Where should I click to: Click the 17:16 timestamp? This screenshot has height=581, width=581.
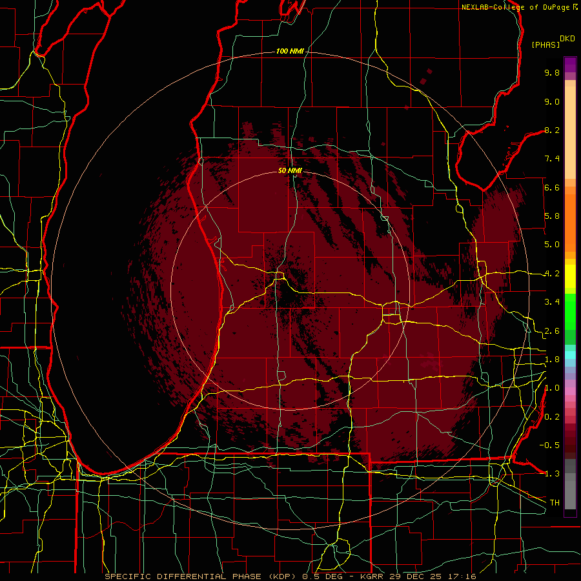point(462,576)
